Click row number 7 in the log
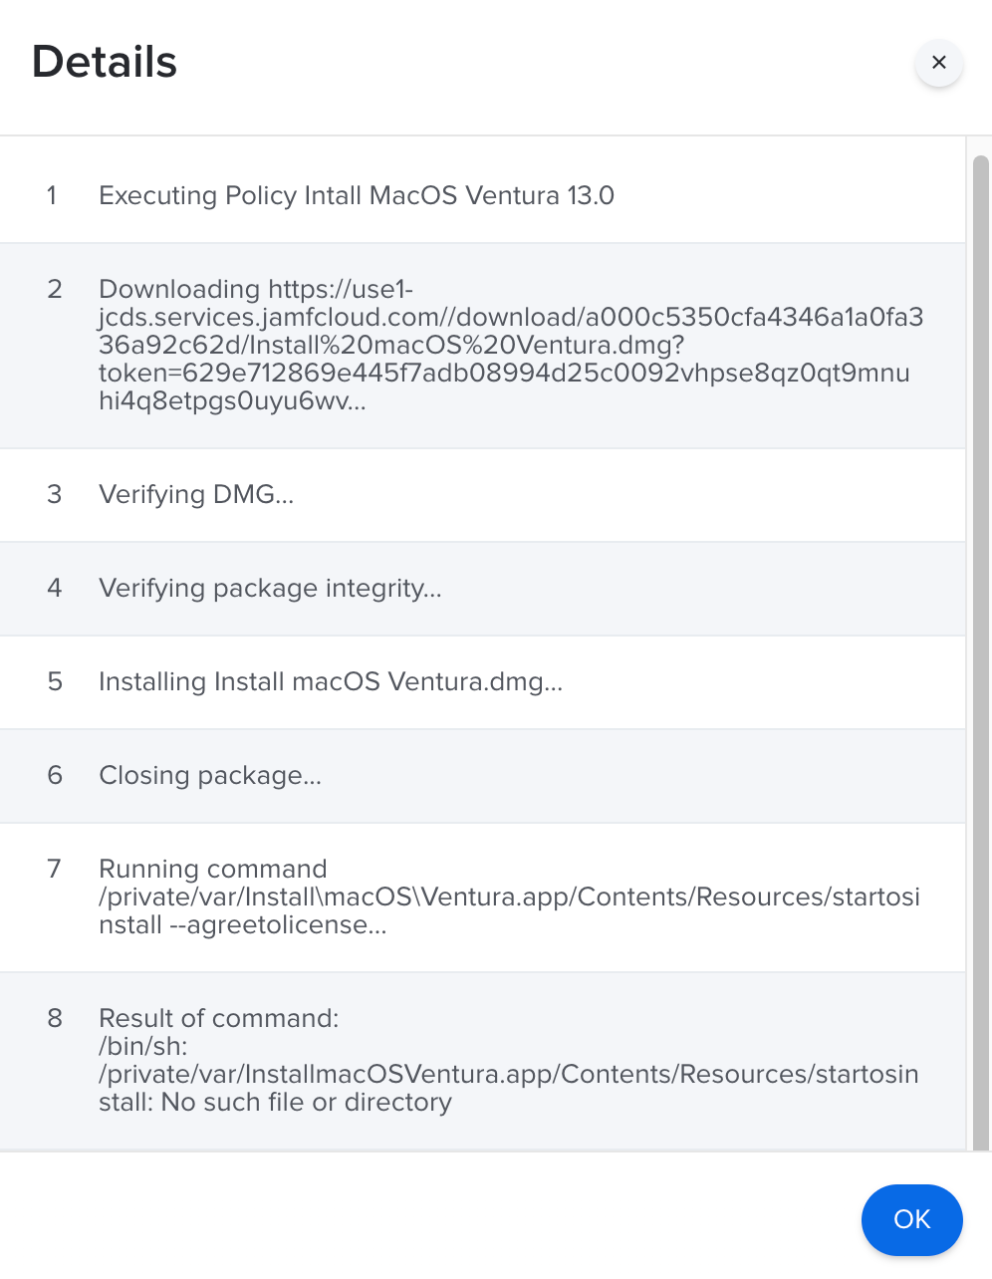This screenshot has width=992, height=1279. [x=55, y=870]
